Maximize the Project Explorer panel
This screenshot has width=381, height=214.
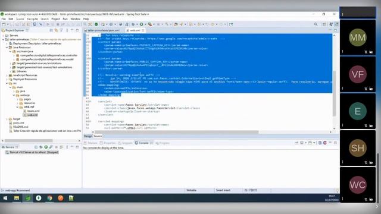(x=77, y=30)
